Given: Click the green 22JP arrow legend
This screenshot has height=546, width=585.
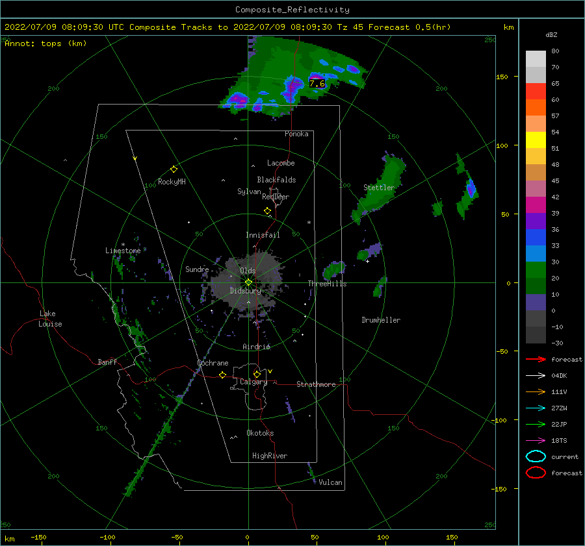Looking at the screenshot, I should [x=536, y=424].
